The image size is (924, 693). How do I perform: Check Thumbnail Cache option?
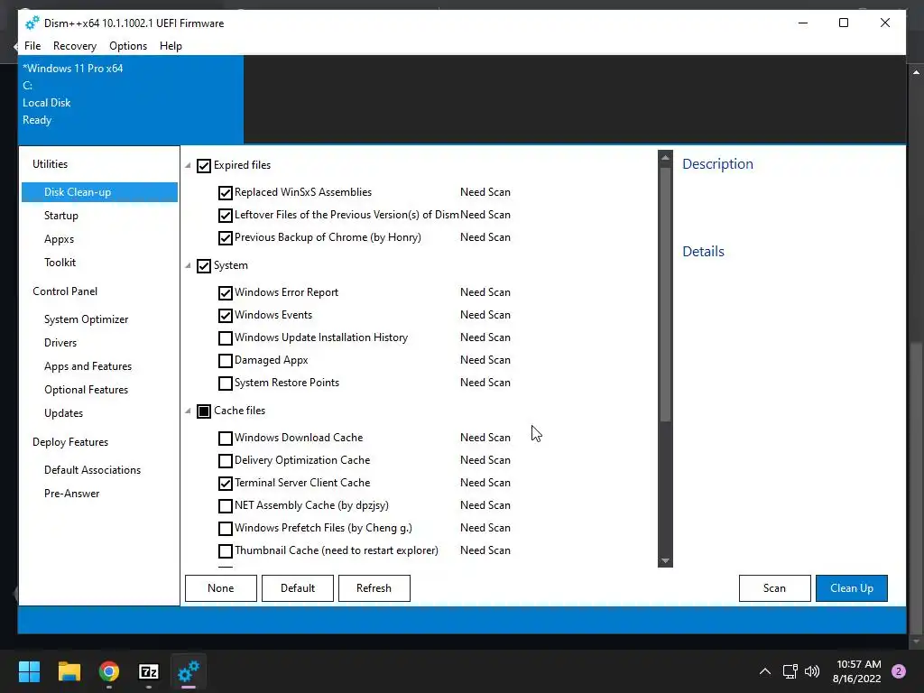click(x=225, y=551)
